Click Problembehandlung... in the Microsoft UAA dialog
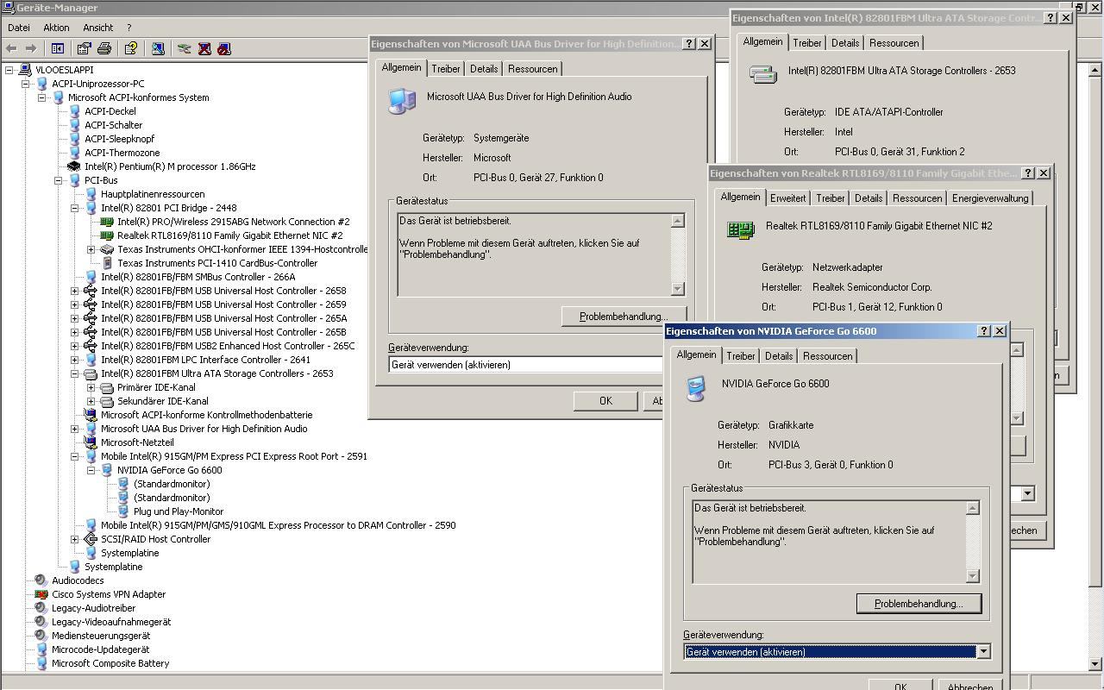Viewport: 1104px width, 690px height. tap(623, 317)
